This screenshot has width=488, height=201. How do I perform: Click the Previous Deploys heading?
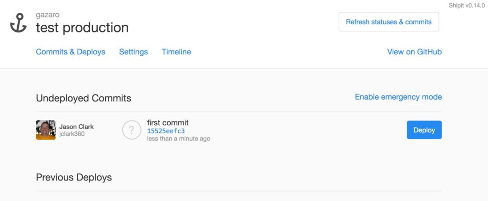pos(74,178)
